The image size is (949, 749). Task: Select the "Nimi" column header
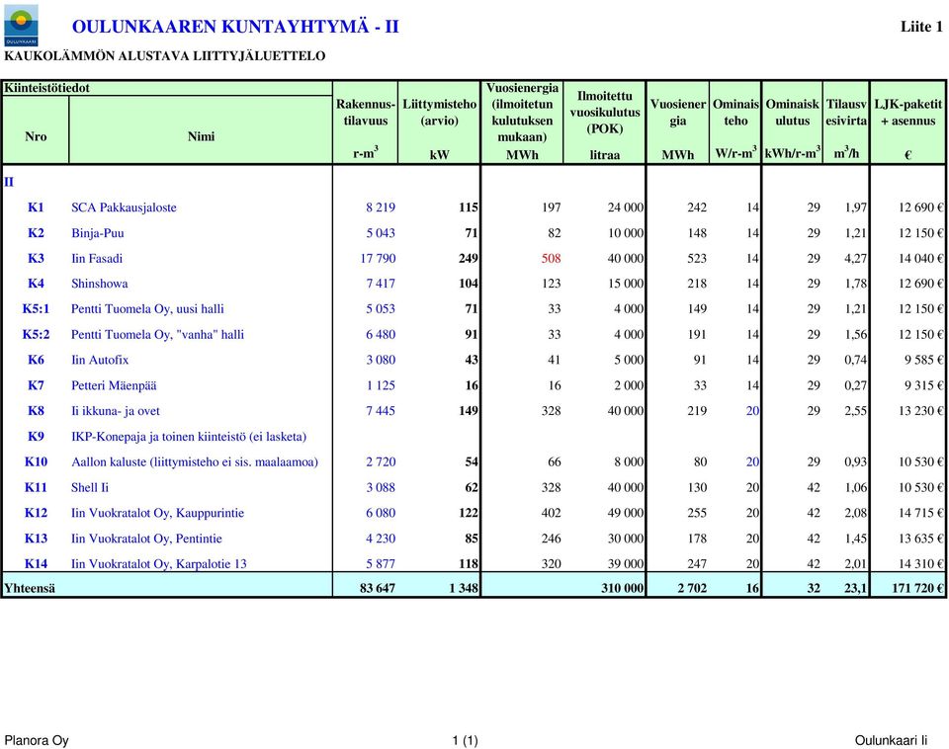(x=201, y=136)
